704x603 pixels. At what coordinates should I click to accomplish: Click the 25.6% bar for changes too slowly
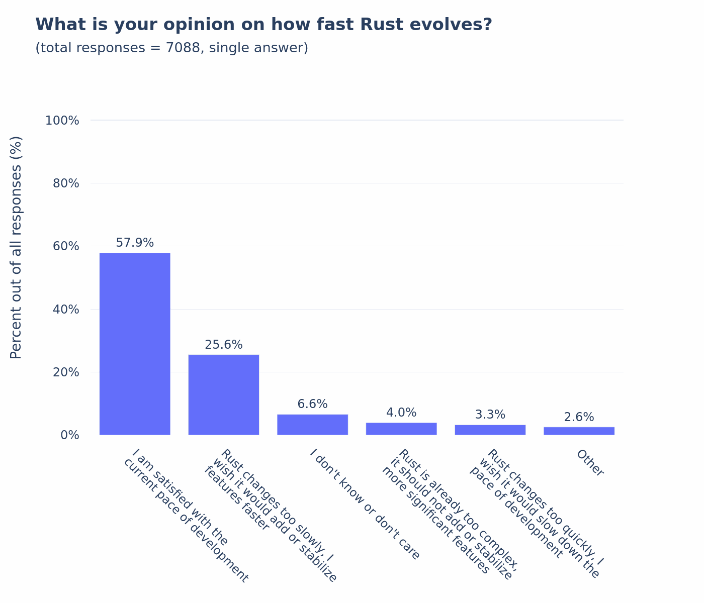[x=224, y=394]
